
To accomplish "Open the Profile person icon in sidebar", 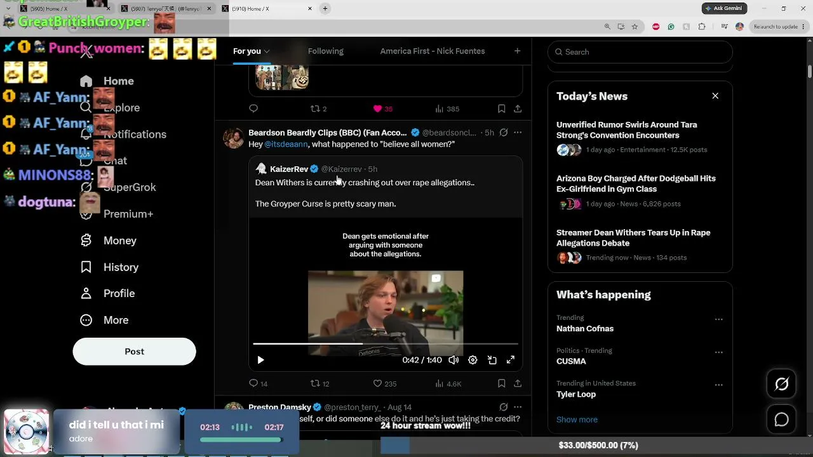I will [x=86, y=293].
